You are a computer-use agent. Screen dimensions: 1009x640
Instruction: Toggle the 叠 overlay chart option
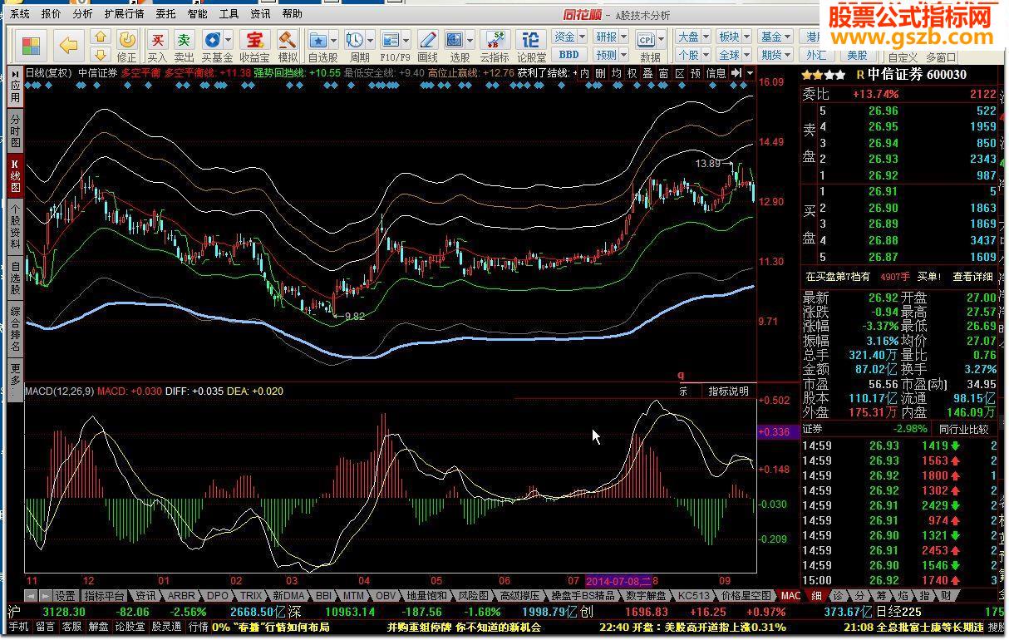647,73
